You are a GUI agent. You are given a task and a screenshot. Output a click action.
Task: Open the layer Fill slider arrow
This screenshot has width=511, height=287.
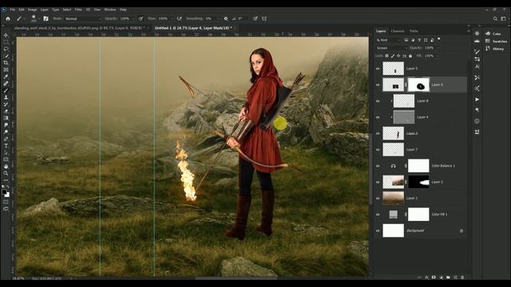click(x=438, y=56)
